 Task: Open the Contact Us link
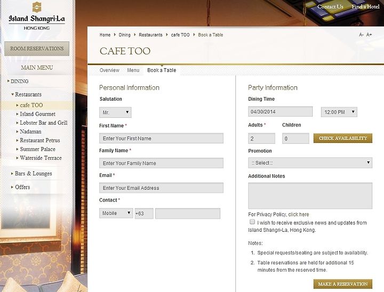click(330, 6)
